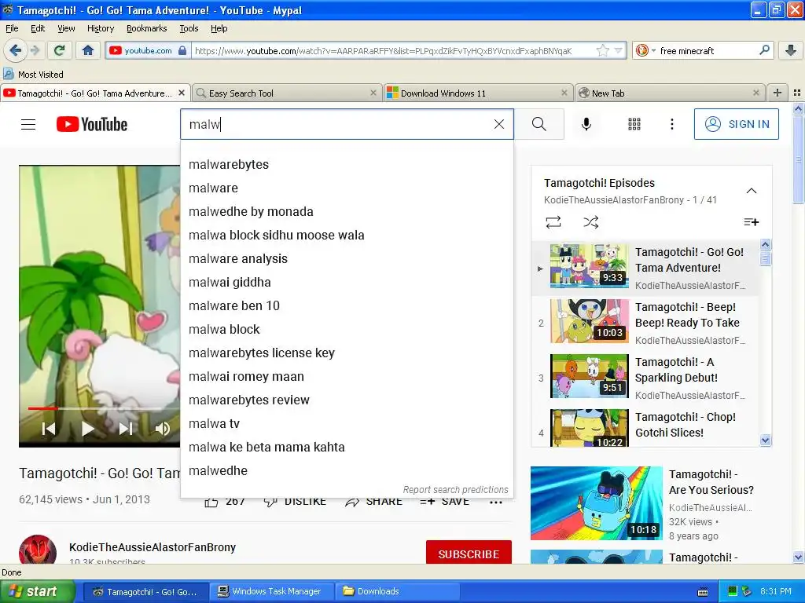The height and width of the screenshot is (603, 805).
Task: Select the 'malware ben 10' suggestion
Action: tap(347, 306)
